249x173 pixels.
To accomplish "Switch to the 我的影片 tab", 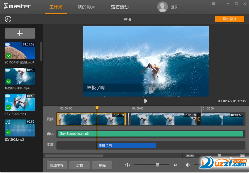I will coord(86,7).
